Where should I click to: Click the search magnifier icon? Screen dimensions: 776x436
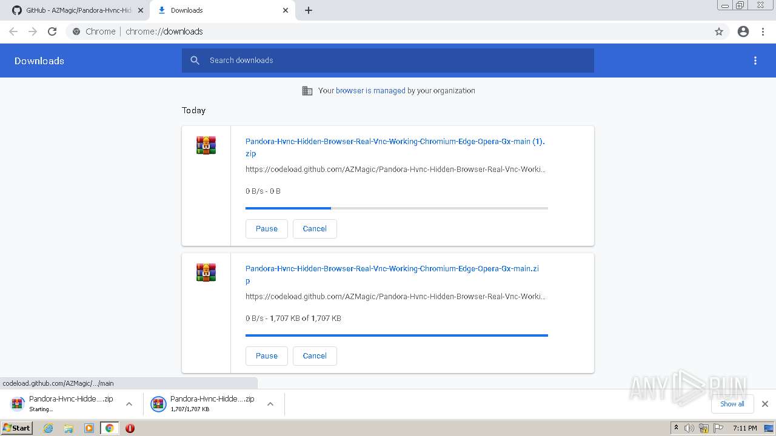195,61
